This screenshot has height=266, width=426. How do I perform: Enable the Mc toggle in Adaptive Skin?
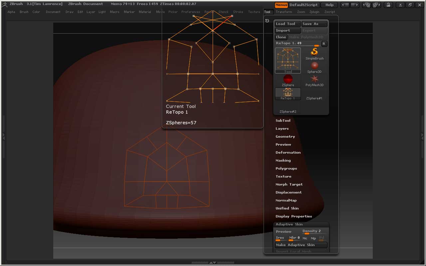[x=305, y=238]
